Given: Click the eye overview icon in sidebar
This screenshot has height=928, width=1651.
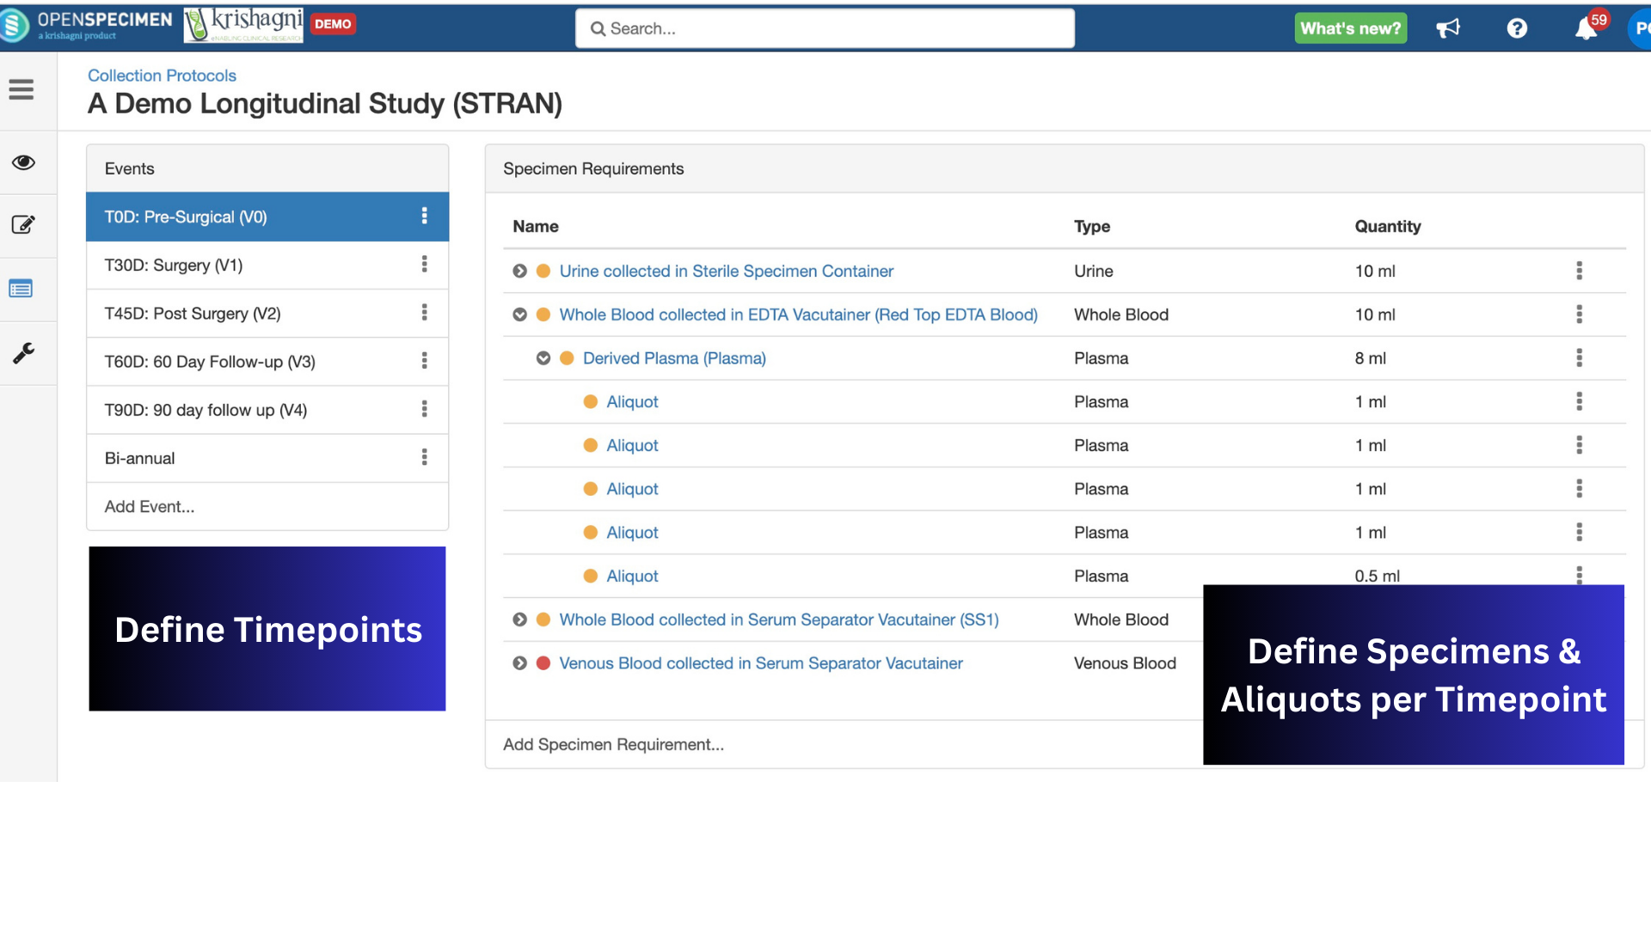Looking at the screenshot, I should [23, 162].
